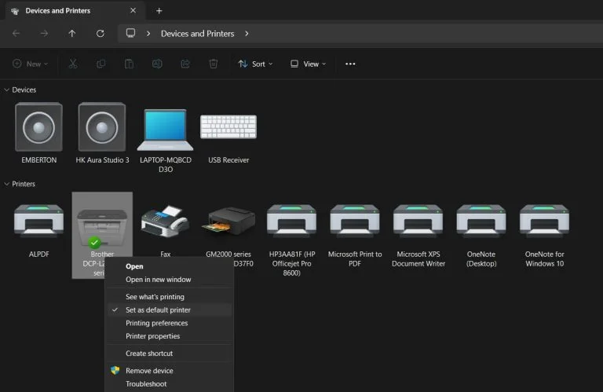Viewport: 603px width, 392px height.
Task: Choose Open in new window
Action: click(170, 280)
